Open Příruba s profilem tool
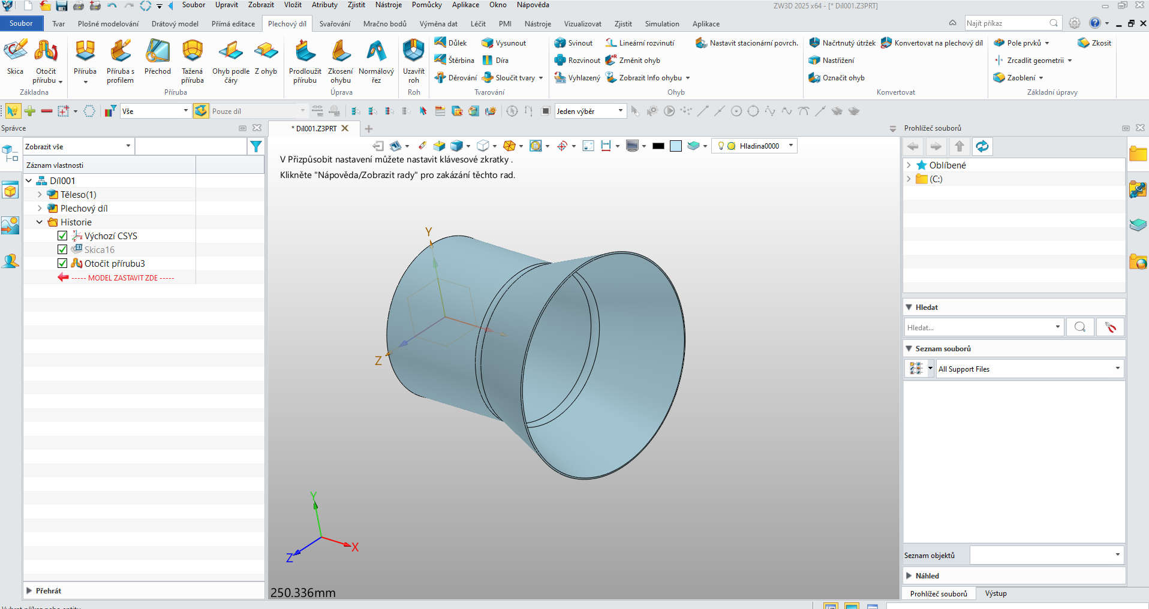 (121, 61)
